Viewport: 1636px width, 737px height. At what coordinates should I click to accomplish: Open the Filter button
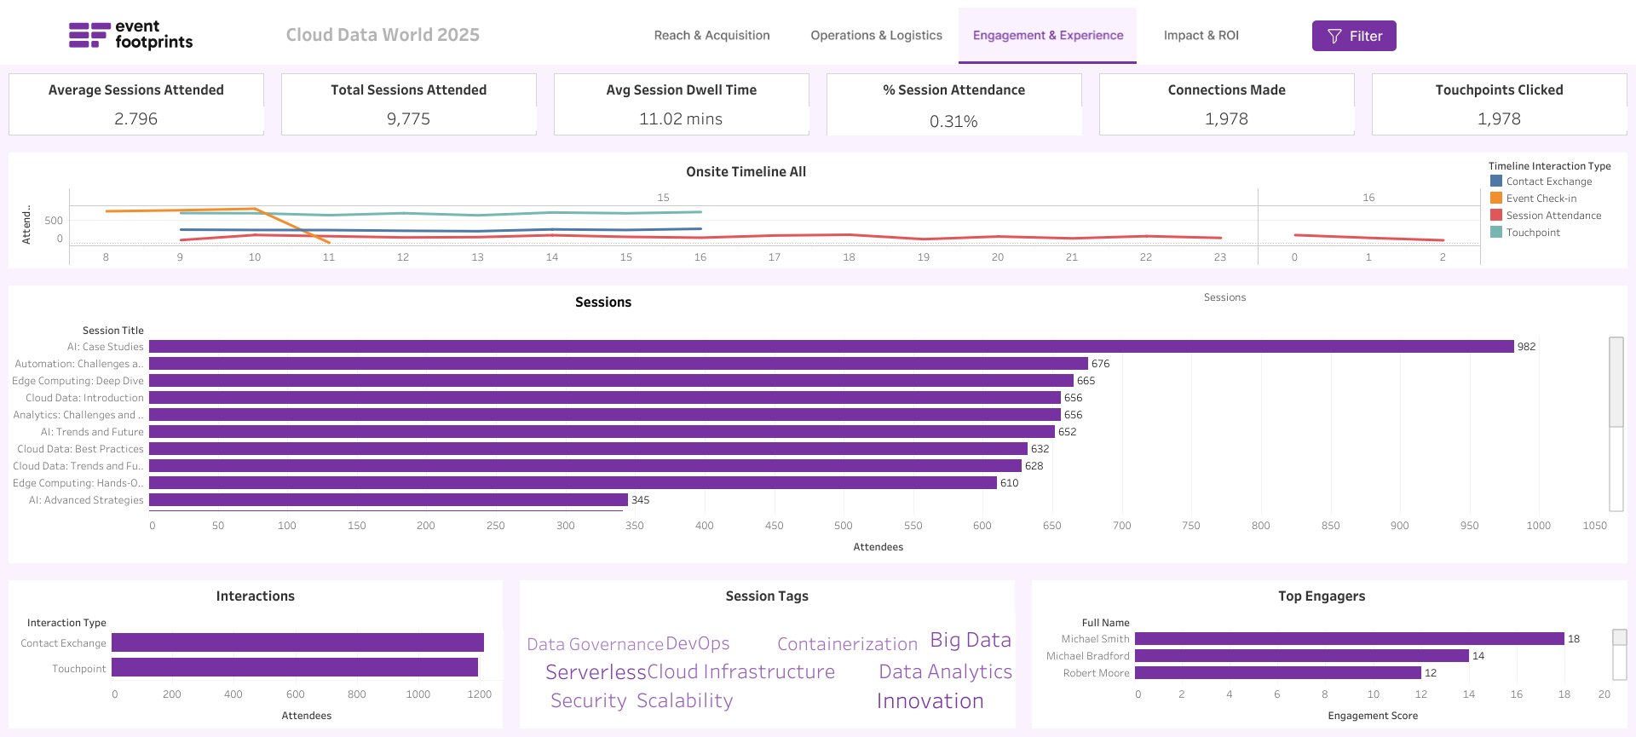point(1353,36)
